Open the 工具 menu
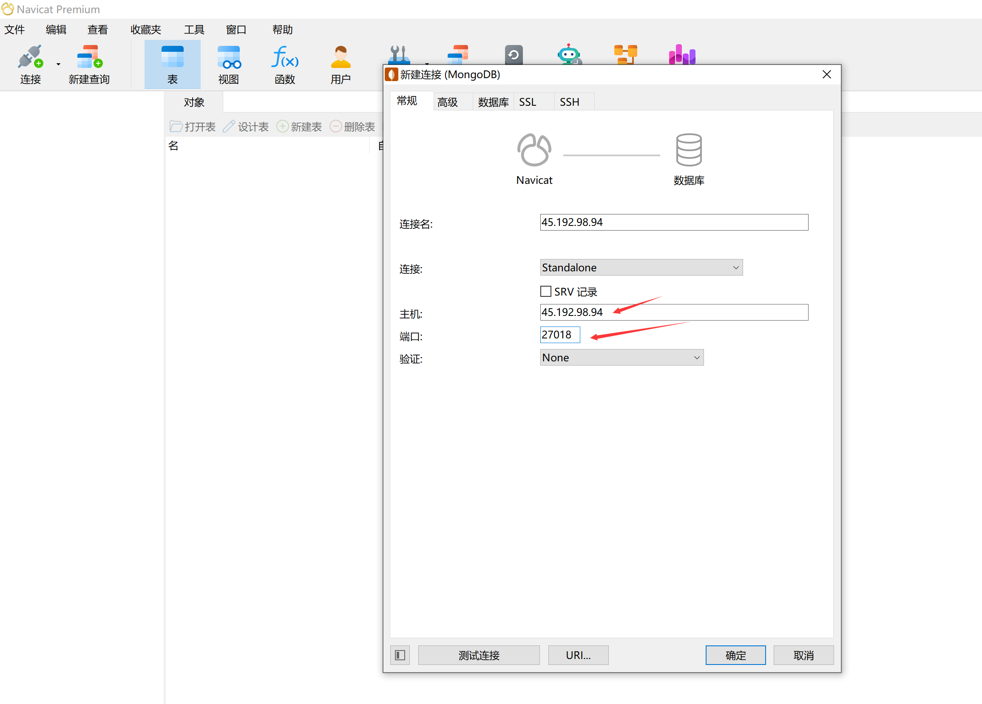 (x=194, y=29)
